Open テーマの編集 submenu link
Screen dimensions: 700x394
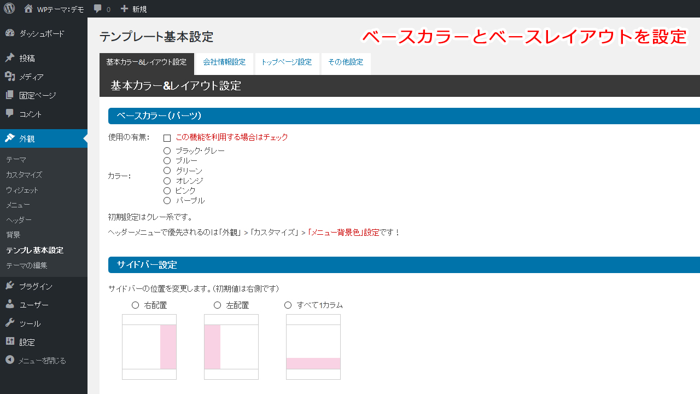click(x=27, y=265)
